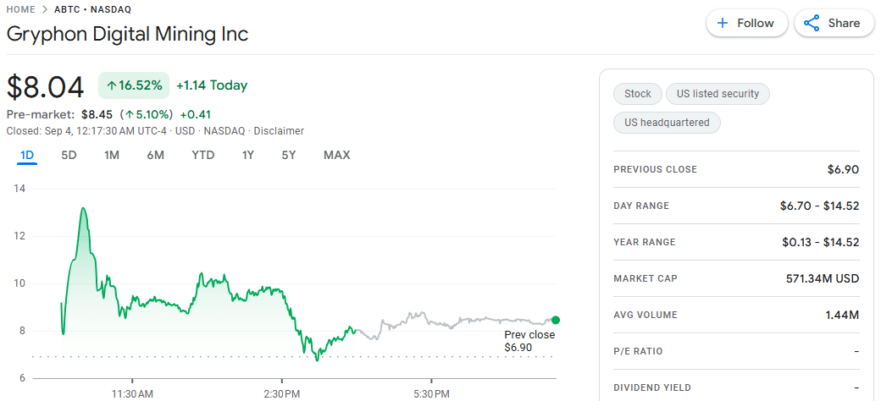Click the AVG VOLUME label
The width and height of the screenshot is (881, 401).
(645, 316)
